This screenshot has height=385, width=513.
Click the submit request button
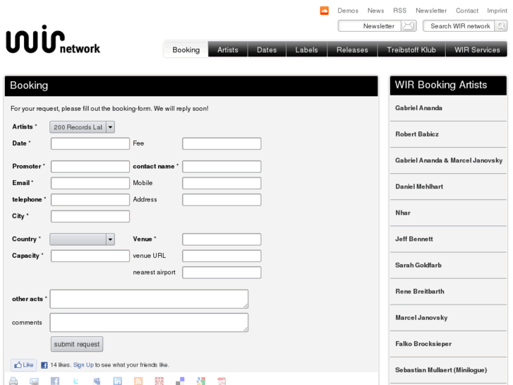tap(77, 344)
